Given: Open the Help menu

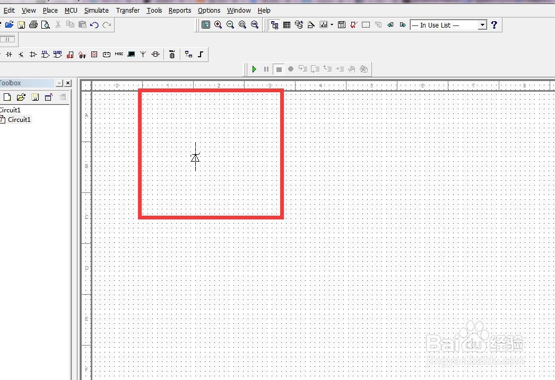Looking at the screenshot, I should [x=264, y=11].
